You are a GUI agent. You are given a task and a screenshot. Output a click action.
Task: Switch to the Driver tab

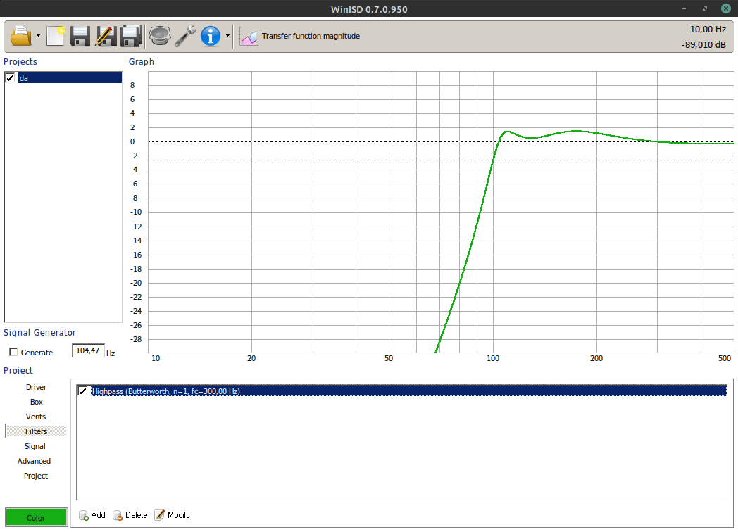pyautogui.click(x=36, y=387)
